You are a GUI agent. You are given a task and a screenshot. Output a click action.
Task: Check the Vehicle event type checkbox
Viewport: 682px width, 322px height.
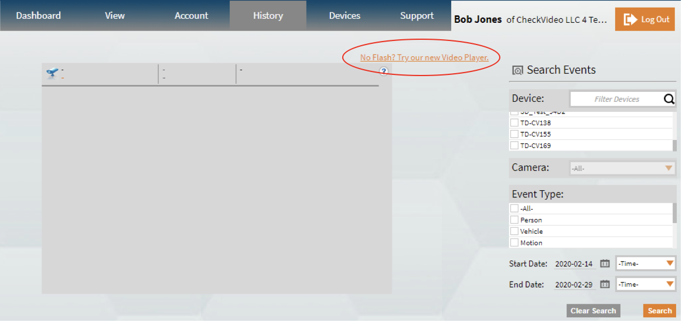click(x=514, y=231)
